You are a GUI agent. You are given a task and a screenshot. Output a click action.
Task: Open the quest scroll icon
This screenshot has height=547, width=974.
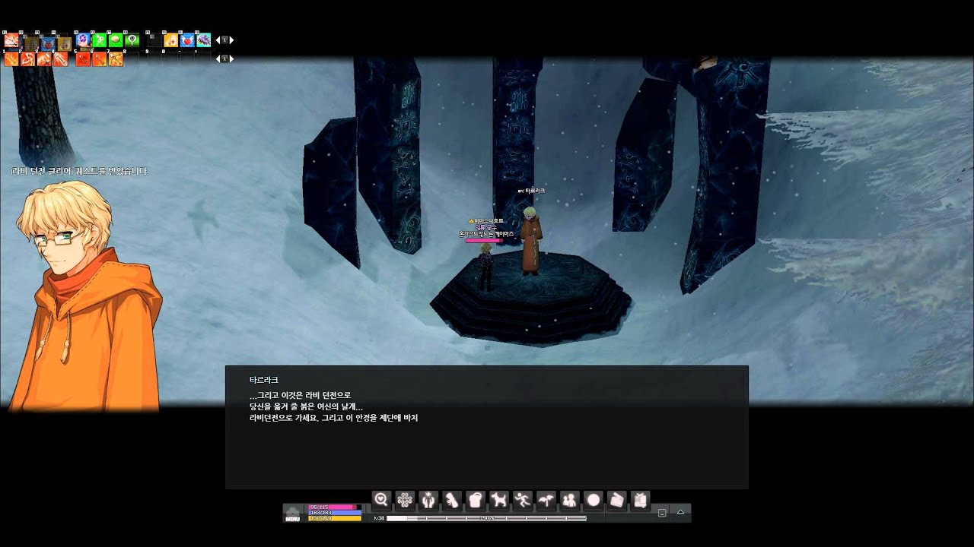pyautogui.click(x=451, y=500)
